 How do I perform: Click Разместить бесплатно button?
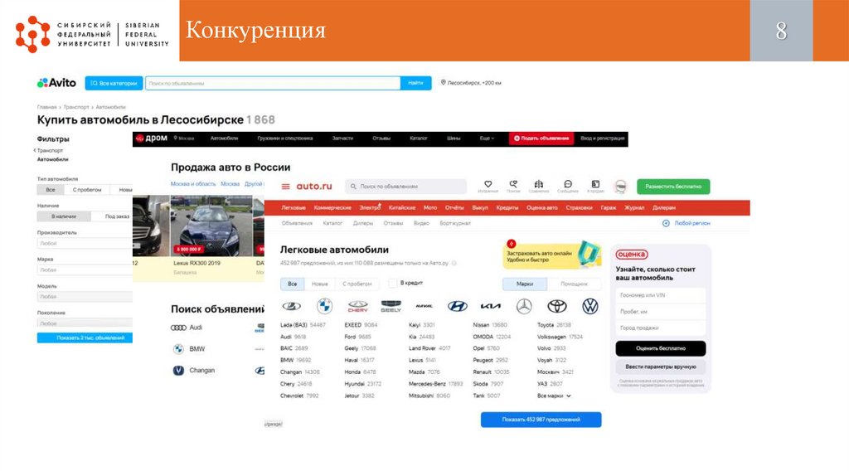click(x=673, y=187)
